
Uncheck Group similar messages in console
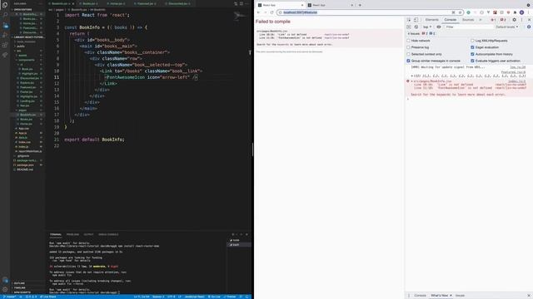(408, 61)
